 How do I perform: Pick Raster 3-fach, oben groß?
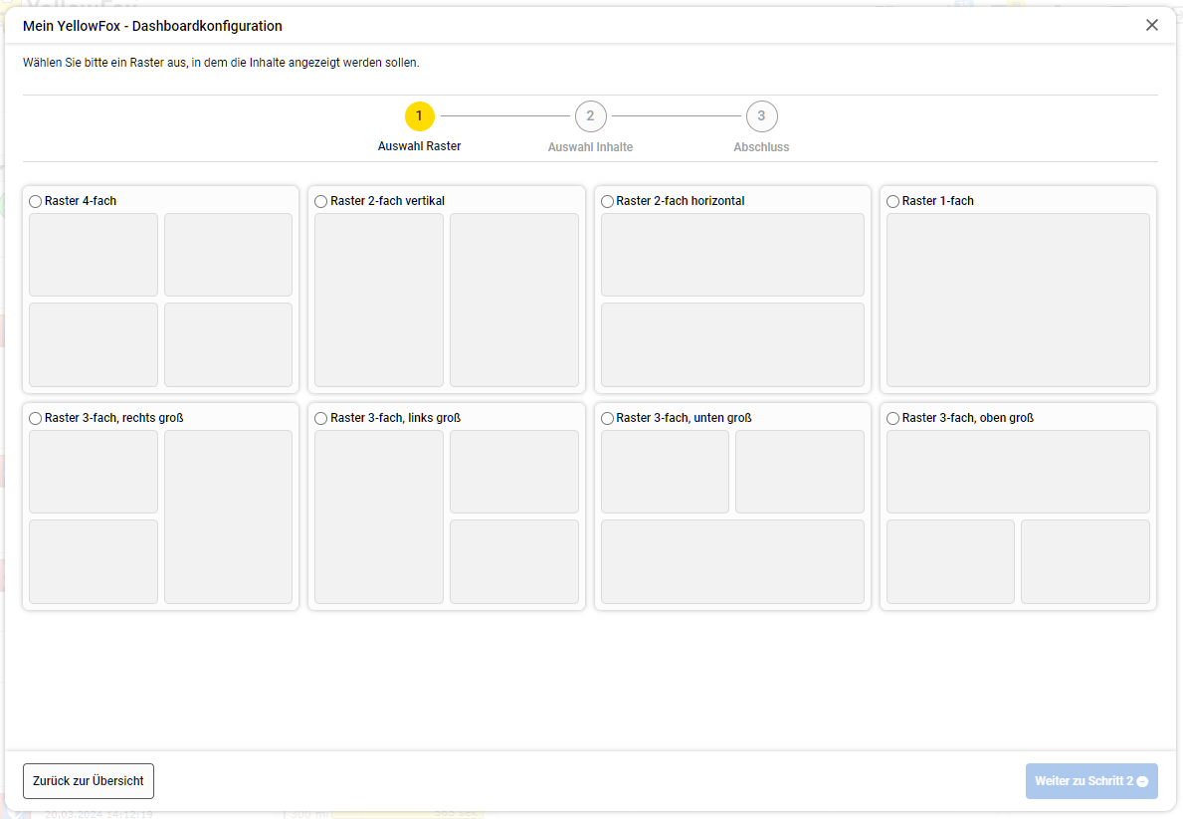(891, 418)
